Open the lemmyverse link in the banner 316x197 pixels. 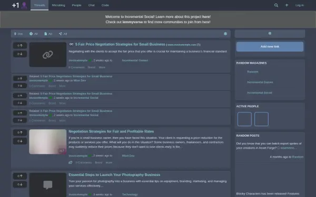pos(133,22)
